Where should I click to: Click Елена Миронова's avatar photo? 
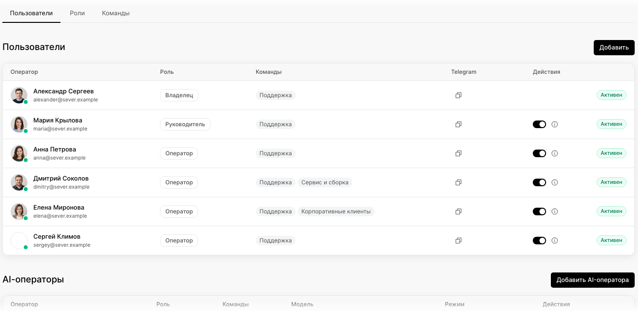point(19,211)
